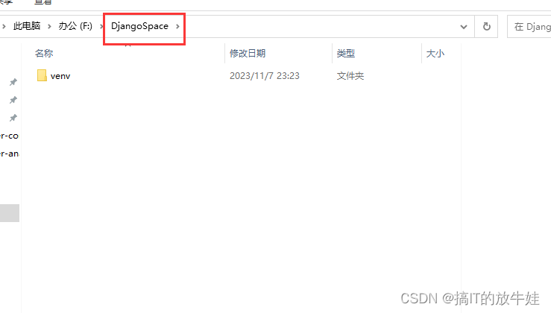Viewport: 551px width, 313px height.
Task: Expand the chevron after 此电脑
Action: point(49,26)
